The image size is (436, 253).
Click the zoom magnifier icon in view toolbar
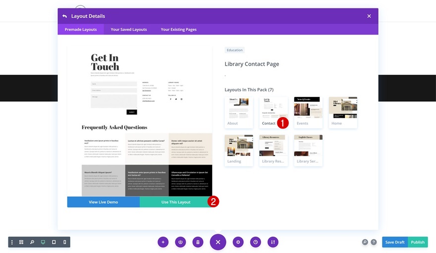(32, 242)
